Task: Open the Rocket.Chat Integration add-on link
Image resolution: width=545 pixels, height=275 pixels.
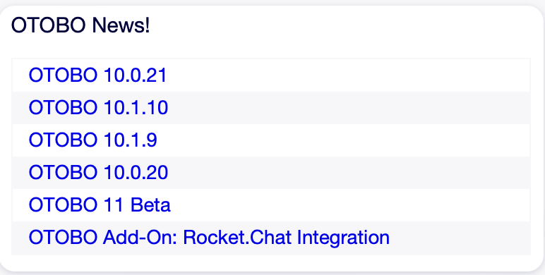Action: [x=209, y=238]
